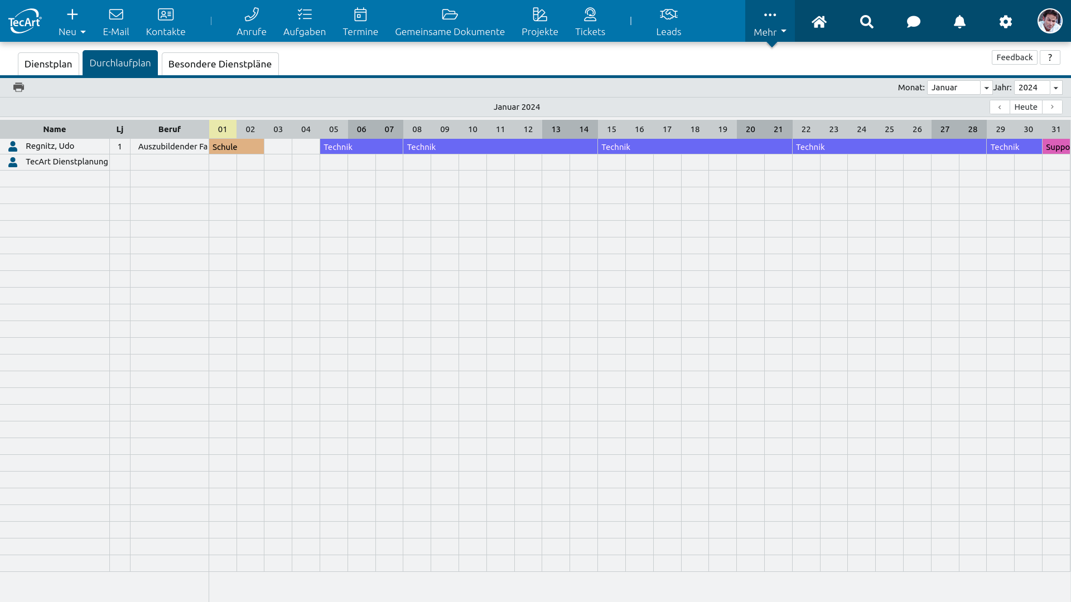Go to the home icon
This screenshot has width=1071, height=602.
pos(818,21)
